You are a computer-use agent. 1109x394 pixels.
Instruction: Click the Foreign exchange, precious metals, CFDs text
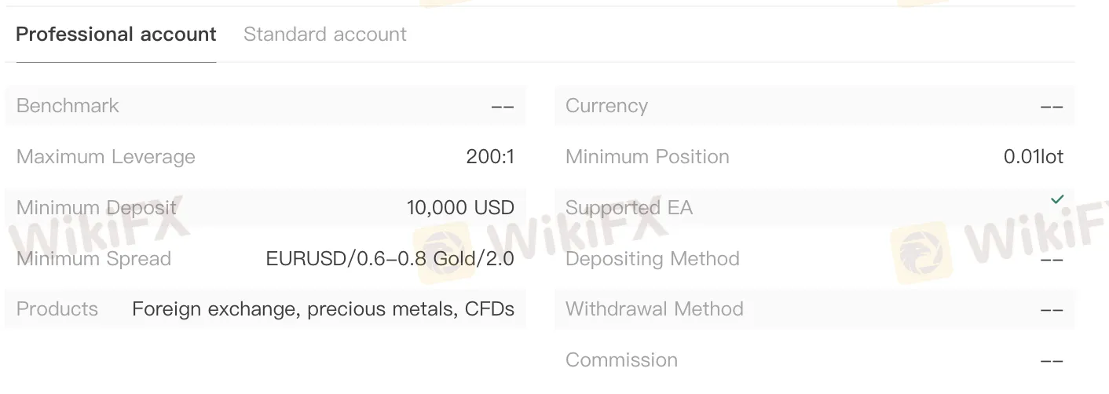click(x=324, y=309)
